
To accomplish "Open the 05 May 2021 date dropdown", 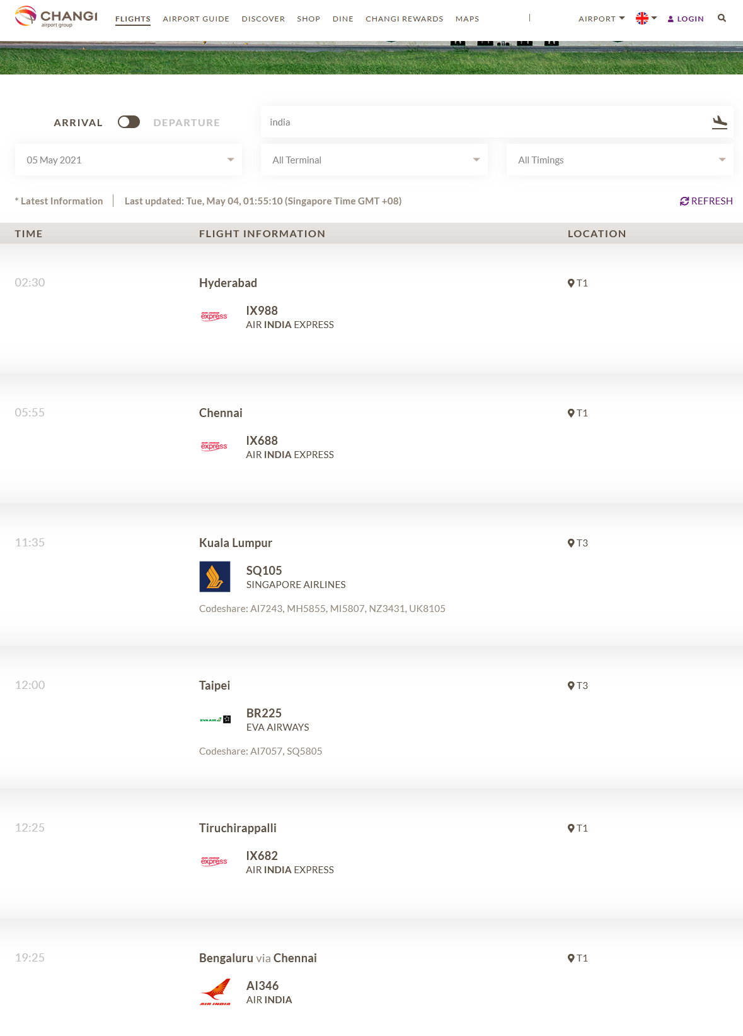I will coord(129,160).
